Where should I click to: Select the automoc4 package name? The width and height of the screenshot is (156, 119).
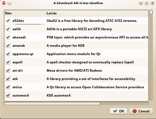21,95
